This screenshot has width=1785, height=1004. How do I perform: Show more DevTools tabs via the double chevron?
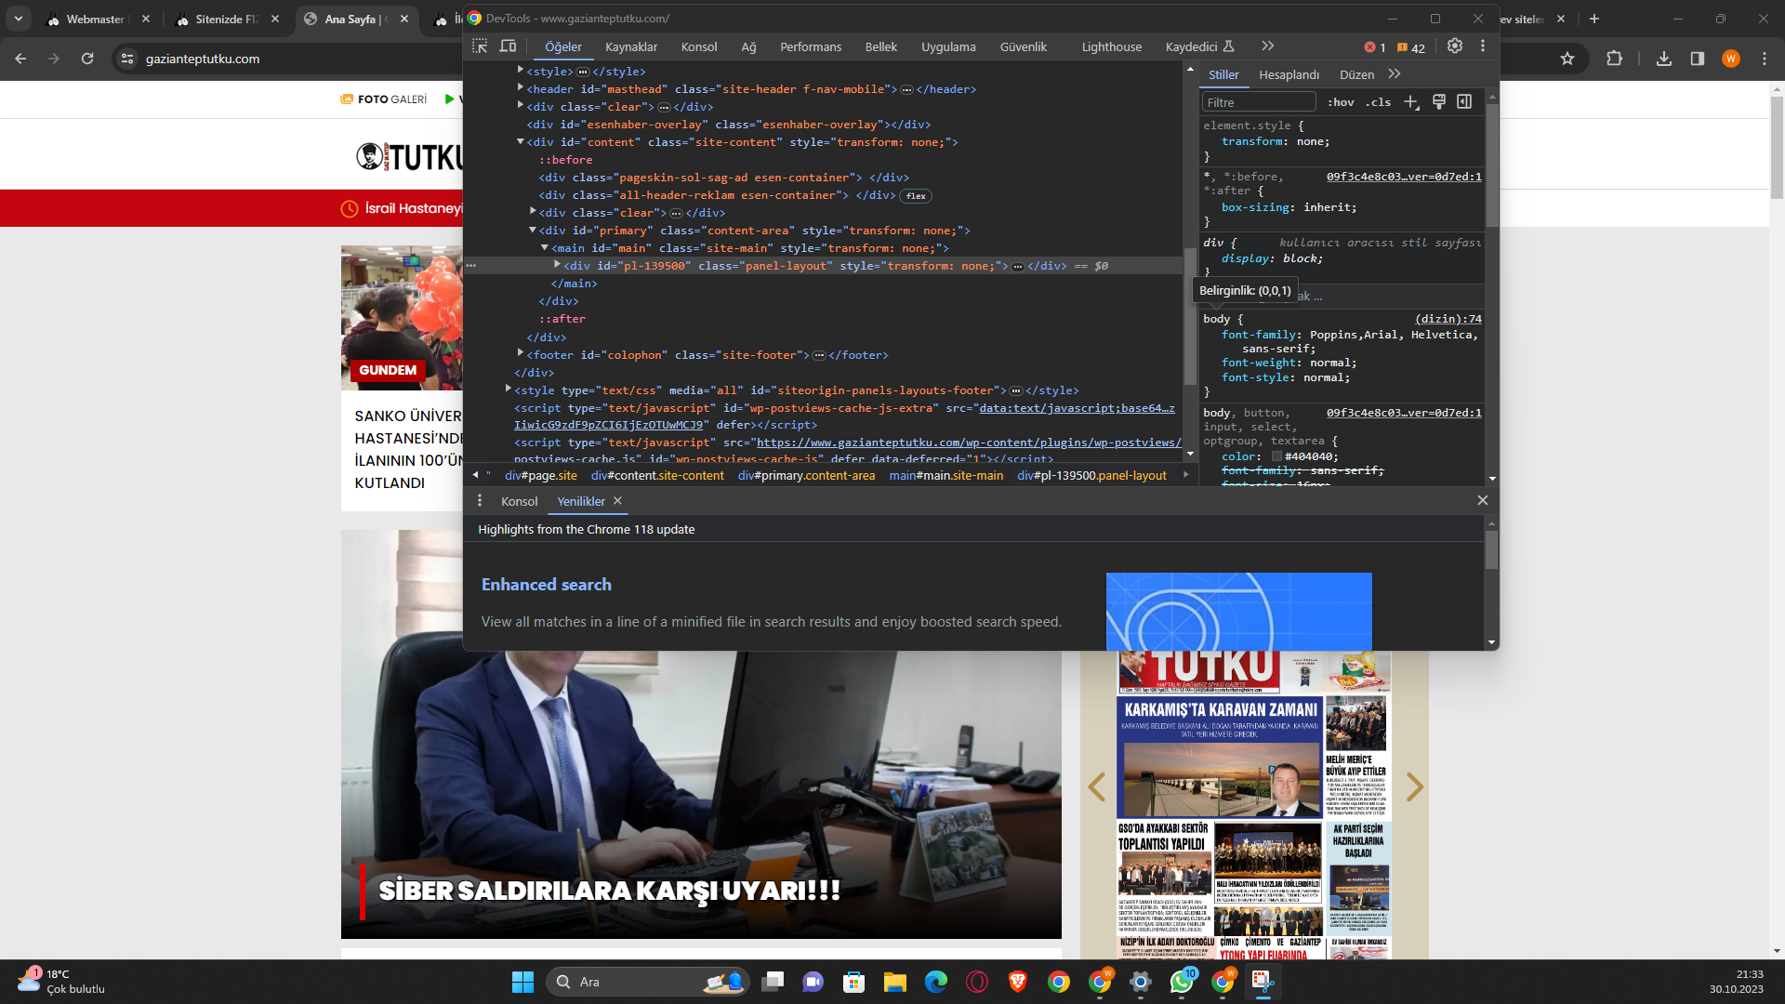[1267, 46]
